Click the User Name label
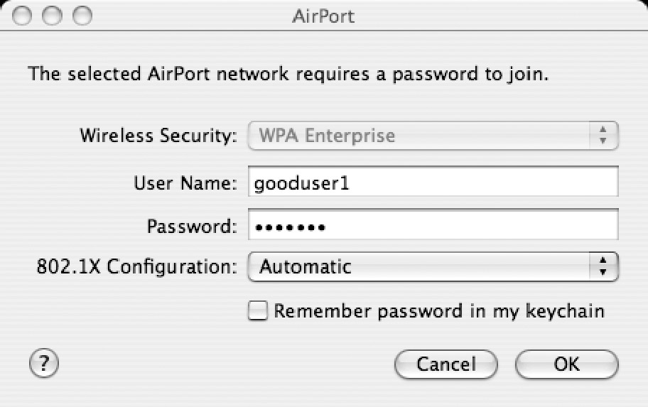Viewport: 648px width, 407px height. (185, 183)
